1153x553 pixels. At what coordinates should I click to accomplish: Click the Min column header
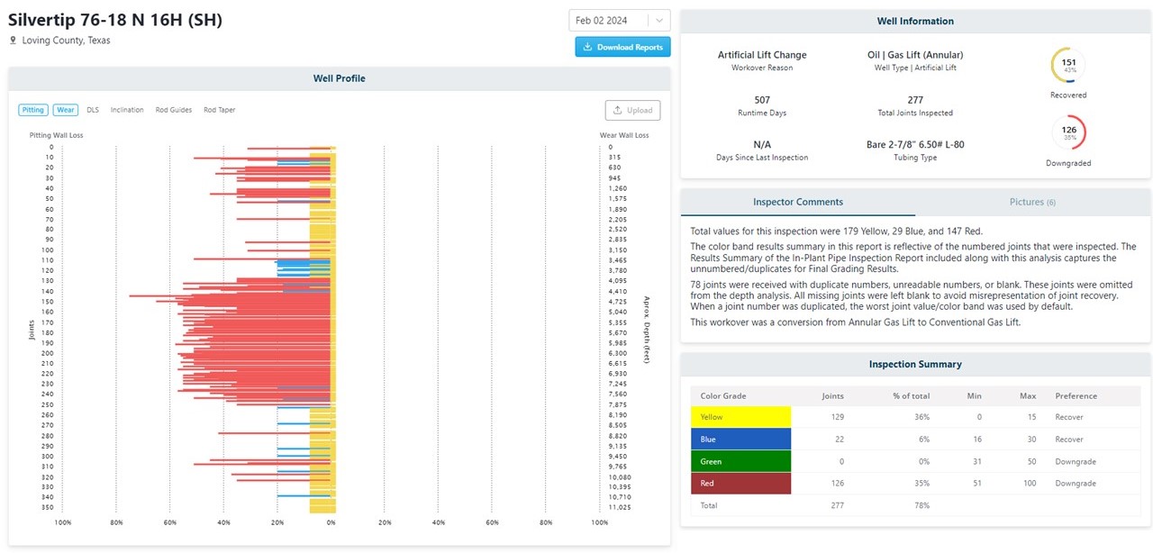click(x=976, y=396)
